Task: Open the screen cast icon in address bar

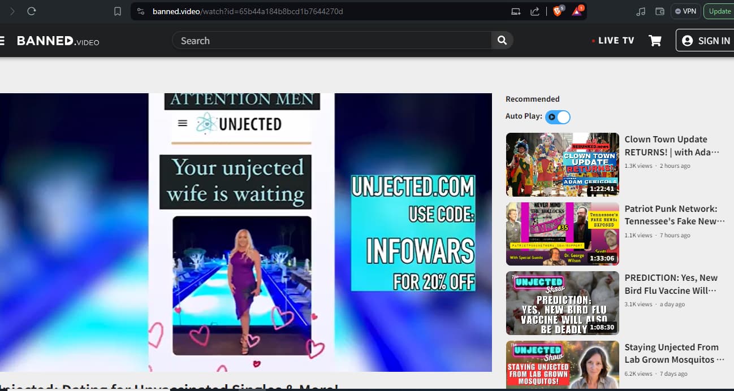Action: coord(516,11)
